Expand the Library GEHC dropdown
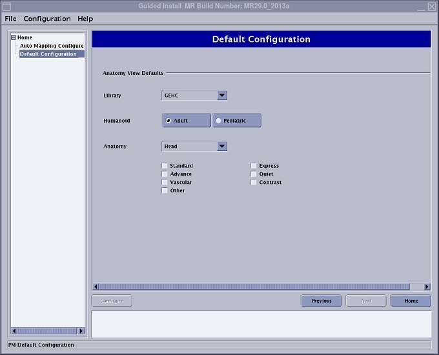 tap(221, 96)
